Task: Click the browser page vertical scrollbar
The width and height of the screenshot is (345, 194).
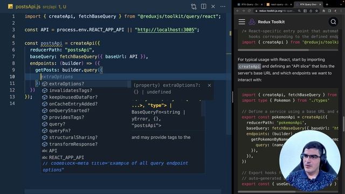Action: click(x=344, y=123)
